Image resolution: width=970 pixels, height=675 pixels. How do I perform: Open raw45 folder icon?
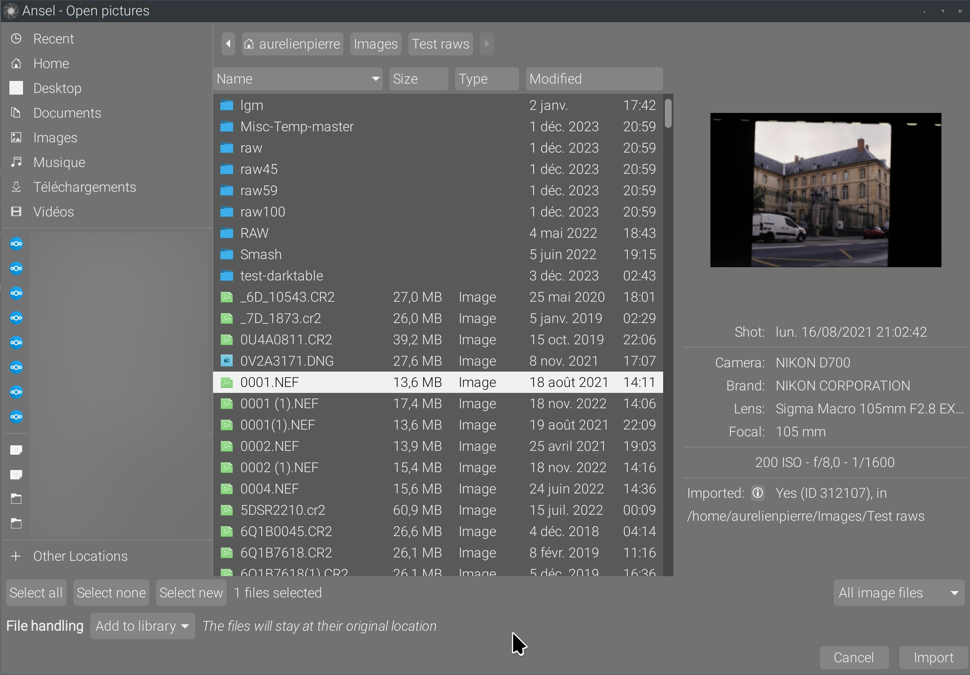(227, 169)
